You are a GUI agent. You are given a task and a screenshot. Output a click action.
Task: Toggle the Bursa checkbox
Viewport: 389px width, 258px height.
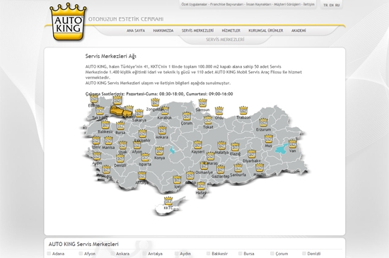coord(240,253)
